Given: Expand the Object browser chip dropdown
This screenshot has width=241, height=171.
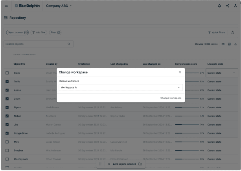Looking at the screenshot, I should tap(26, 33).
